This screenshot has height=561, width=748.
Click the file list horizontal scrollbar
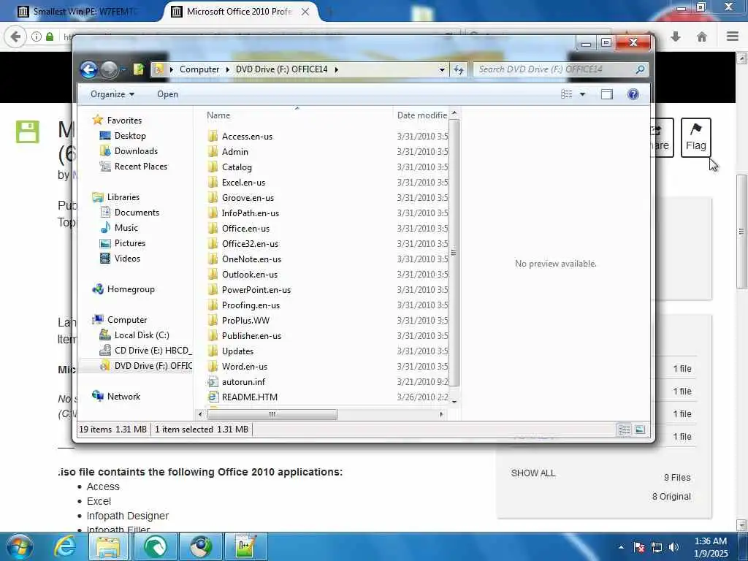click(272, 415)
